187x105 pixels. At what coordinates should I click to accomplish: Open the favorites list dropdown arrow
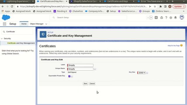(x=151, y=17)
